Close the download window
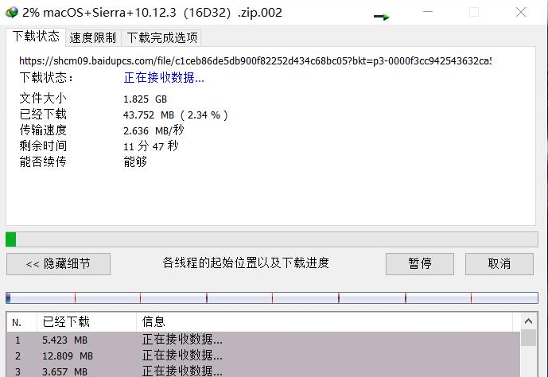 coord(521,12)
